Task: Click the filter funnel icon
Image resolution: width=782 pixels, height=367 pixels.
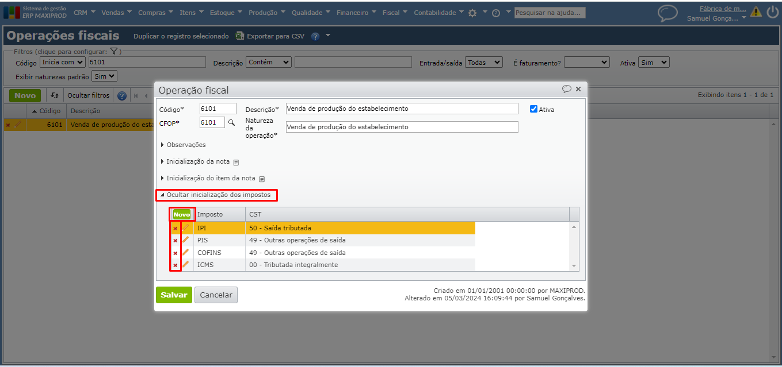Action: coord(114,51)
